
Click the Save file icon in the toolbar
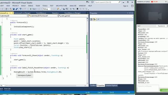[x=14, y=9]
